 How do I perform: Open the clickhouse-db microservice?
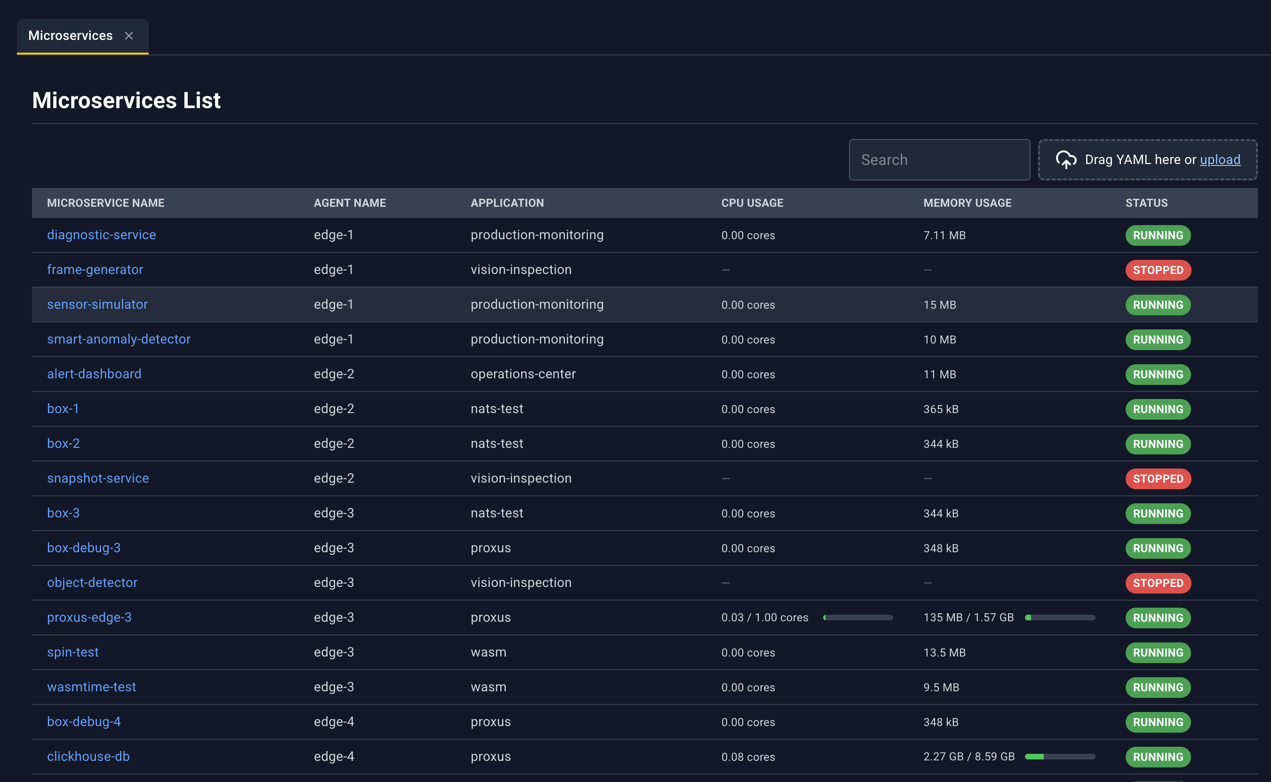point(88,756)
